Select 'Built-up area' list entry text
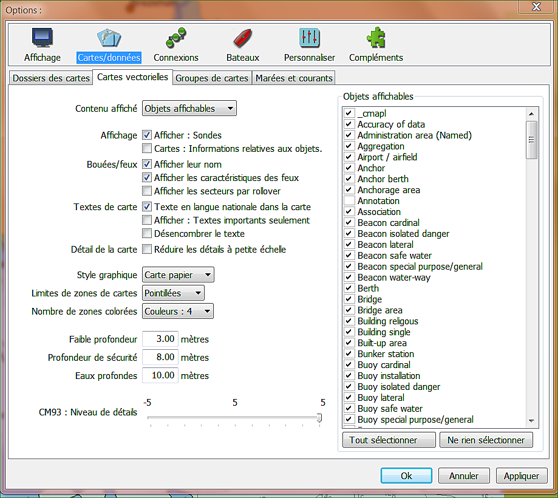Viewport: 558px width, 498px height. tap(382, 343)
